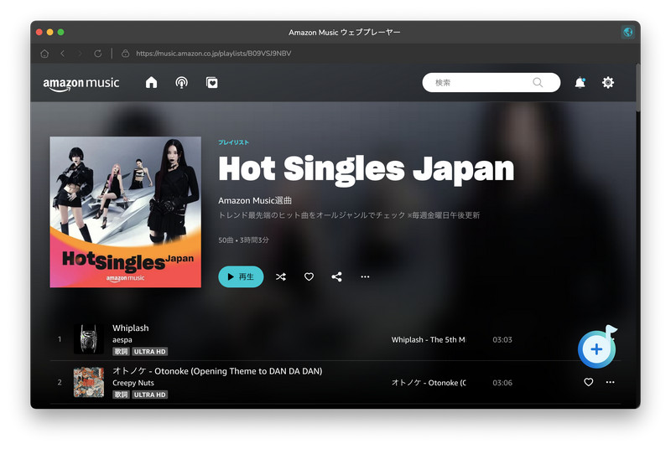The width and height of the screenshot is (671, 449).
Task: Reload the page with refresh icon
Action: [x=97, y=54]
